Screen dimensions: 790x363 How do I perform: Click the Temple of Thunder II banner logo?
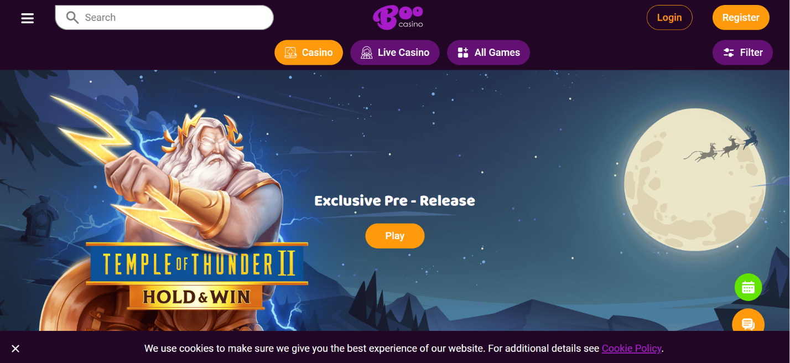pyautogui.click(x=196, y=276)
